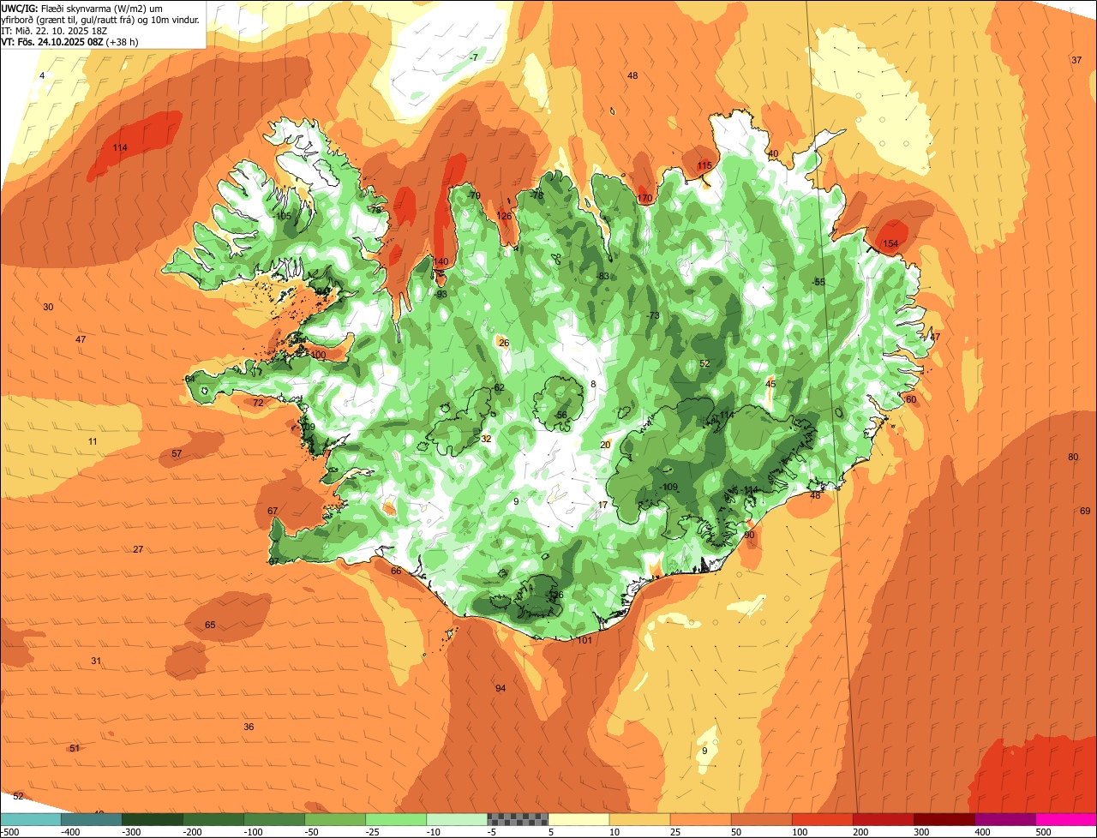
Task: Click the 126 value on the north coast
Action: [x=504, y=216]
